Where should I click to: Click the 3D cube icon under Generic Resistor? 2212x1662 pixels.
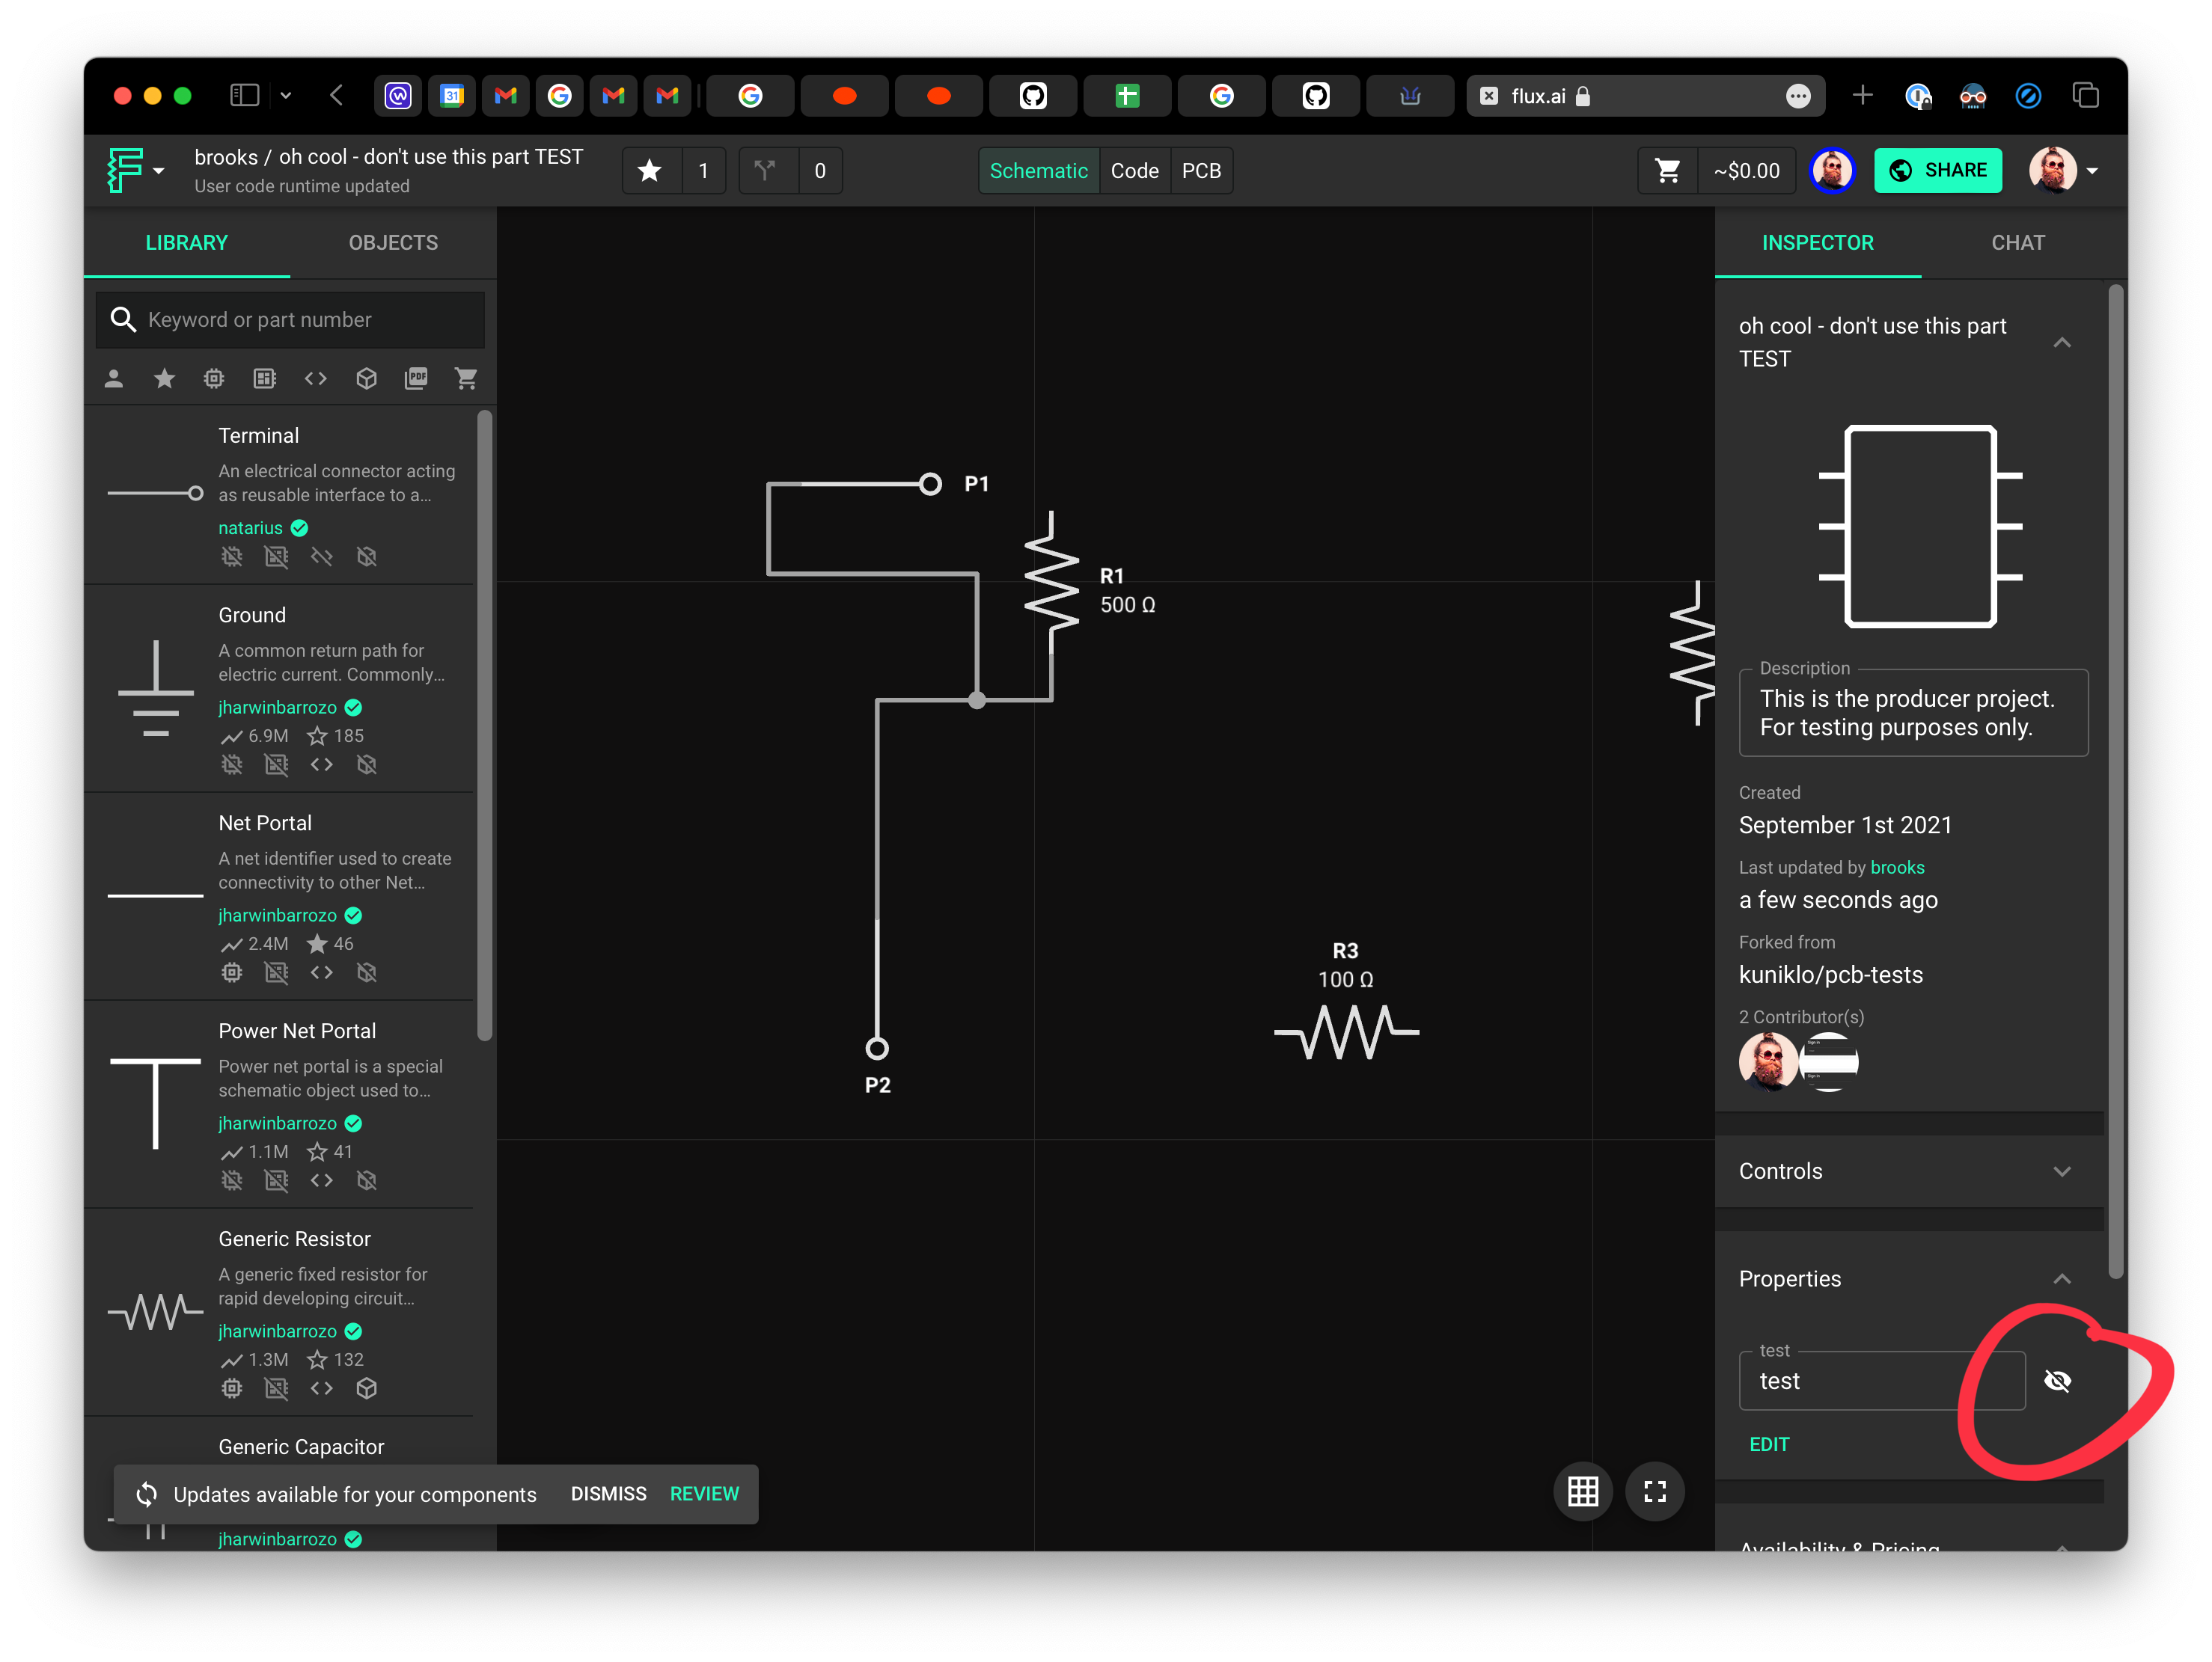point(367,1388)
